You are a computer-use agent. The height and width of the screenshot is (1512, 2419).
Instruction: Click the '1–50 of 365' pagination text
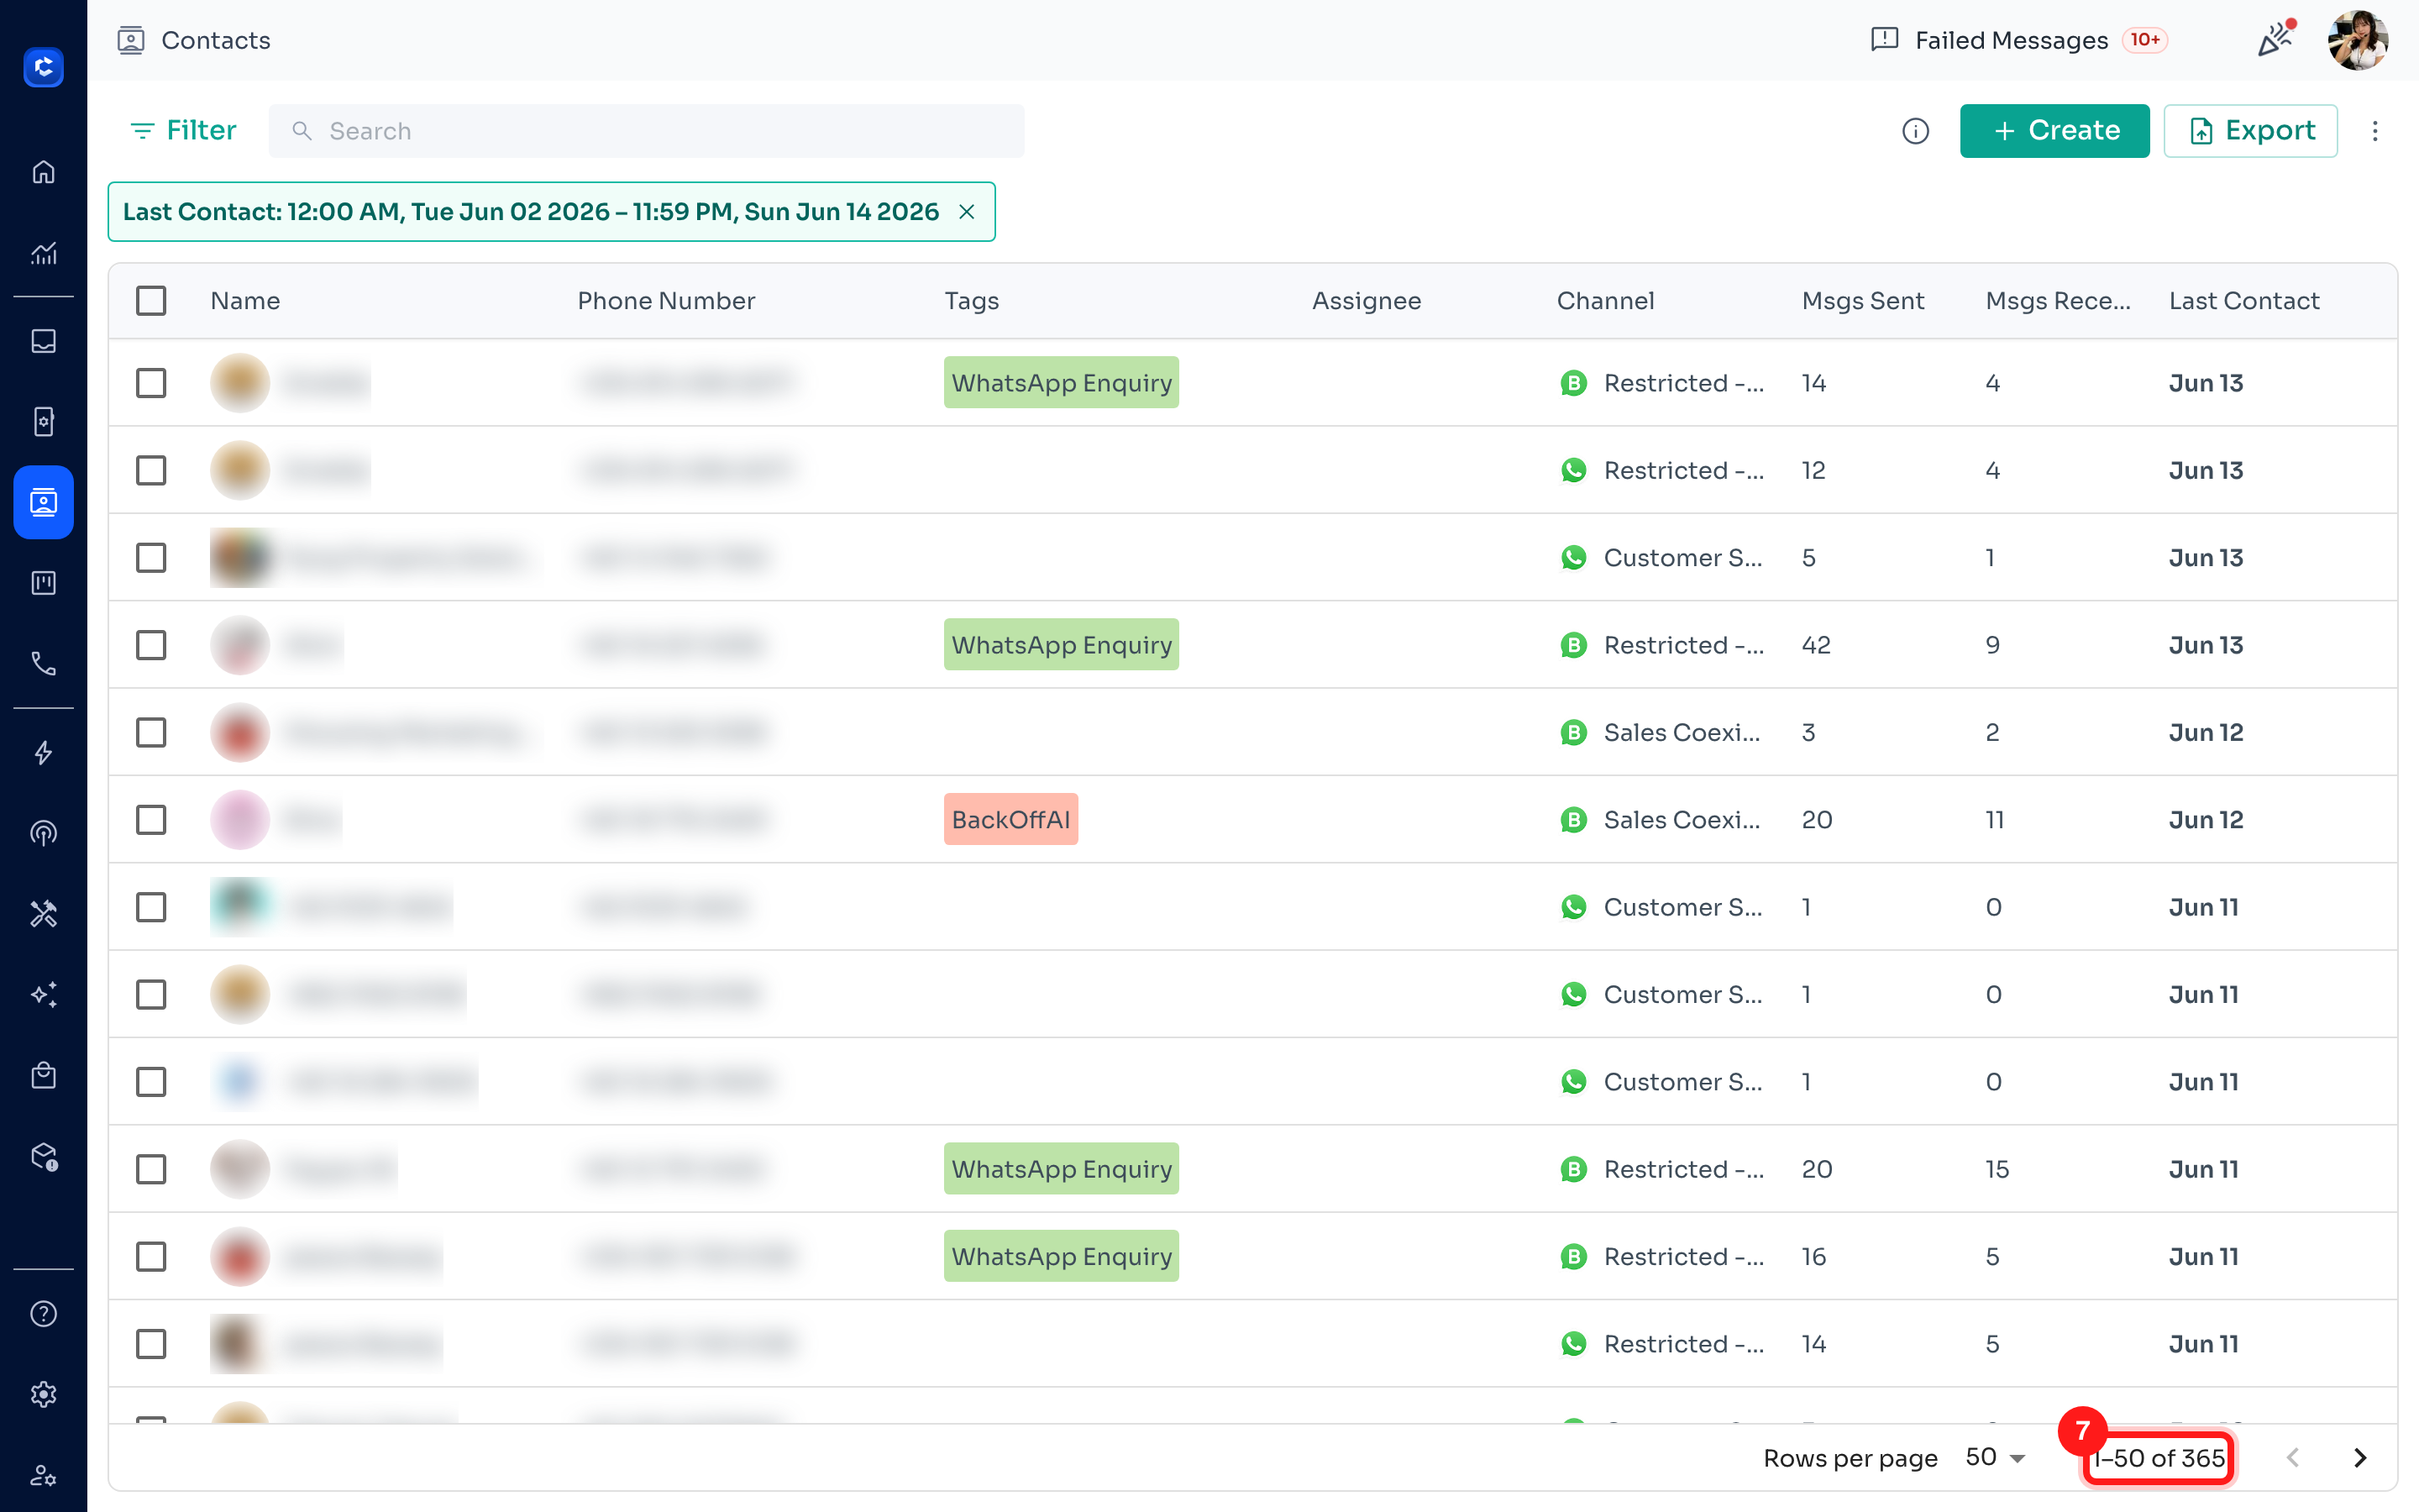coord(2159,1458)
